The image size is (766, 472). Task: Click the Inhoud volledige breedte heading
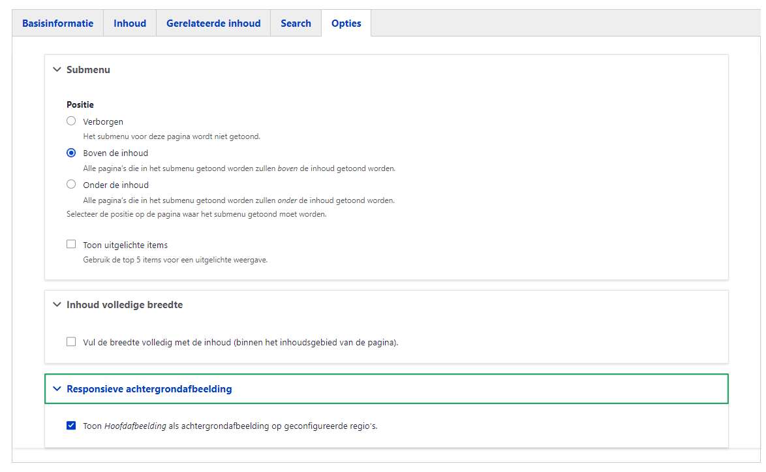click(x=125, y=305)
